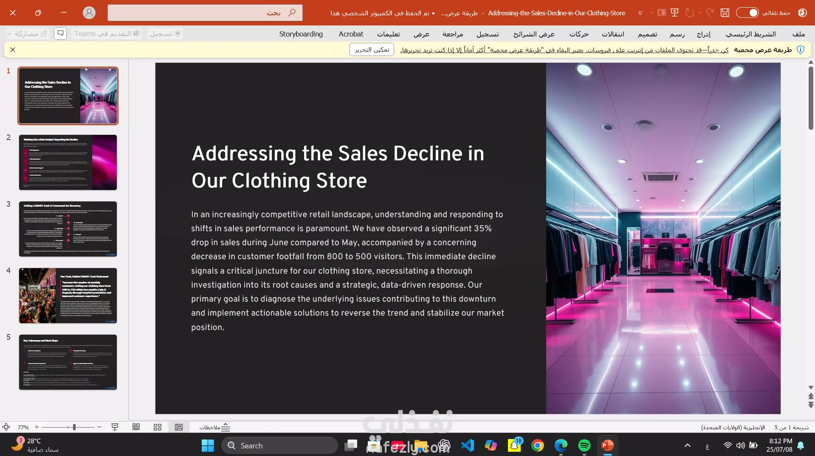
Task: Click the next slide double-arrow button
Action: (x=811, y=405)
